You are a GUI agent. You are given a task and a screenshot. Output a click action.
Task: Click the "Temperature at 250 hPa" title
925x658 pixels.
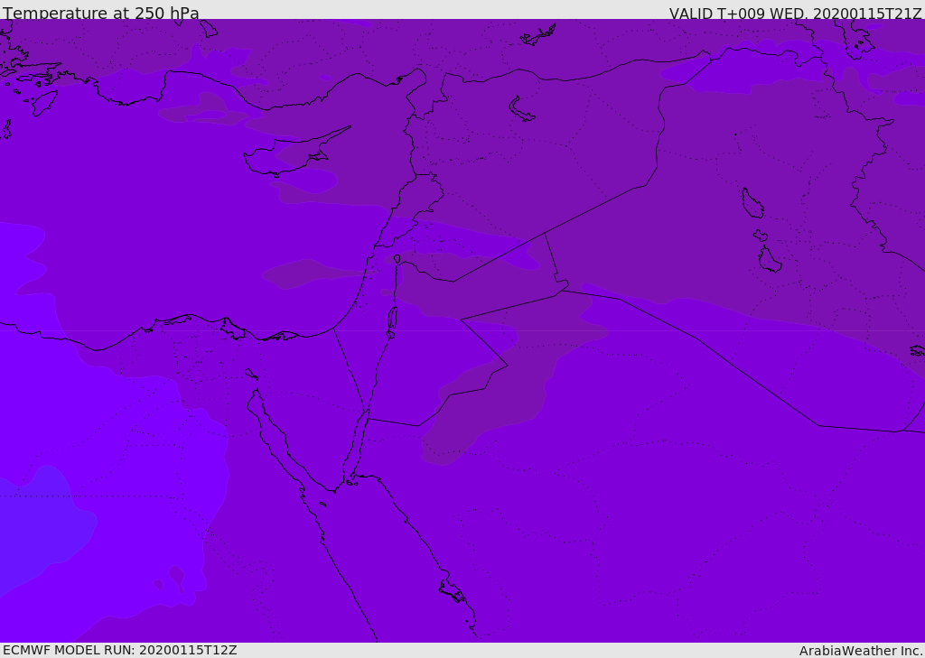coord(101,14)
